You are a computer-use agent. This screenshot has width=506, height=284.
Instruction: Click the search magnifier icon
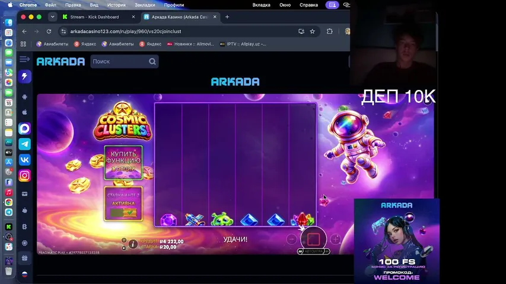[152, 62]
